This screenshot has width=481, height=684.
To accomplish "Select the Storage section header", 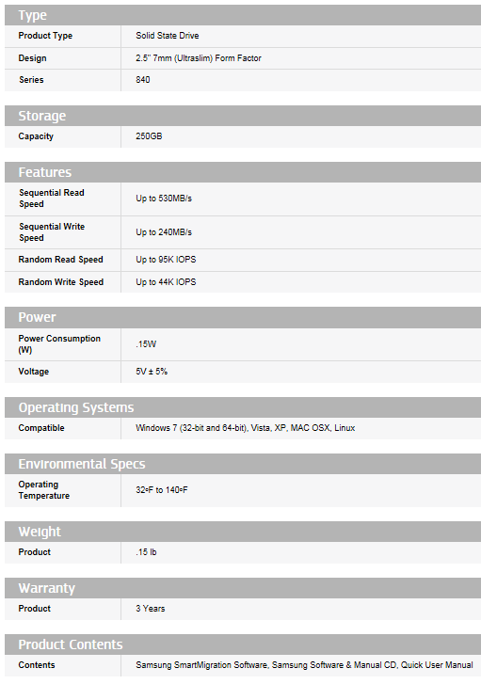I will pyautogui.click(x=243, y=116).
